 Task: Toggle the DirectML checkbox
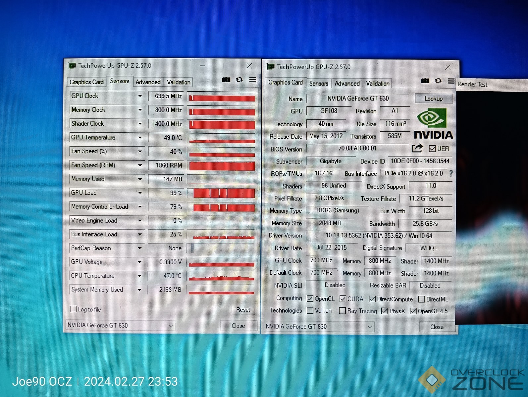422,299
